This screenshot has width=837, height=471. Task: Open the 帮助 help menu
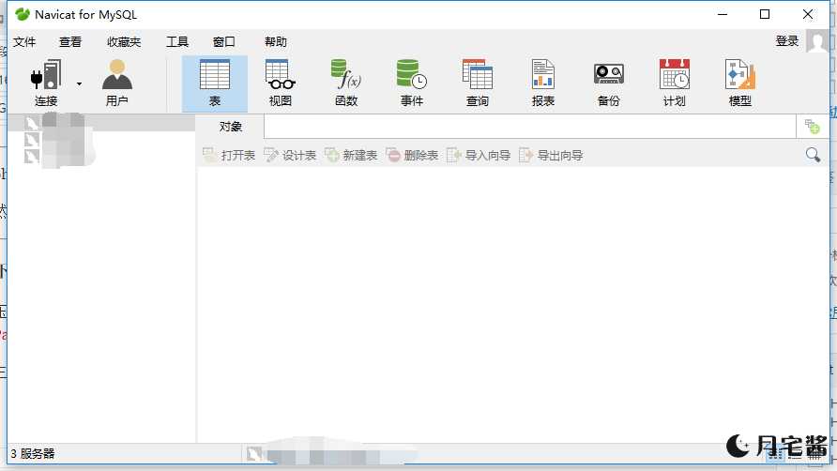point(276,41)
